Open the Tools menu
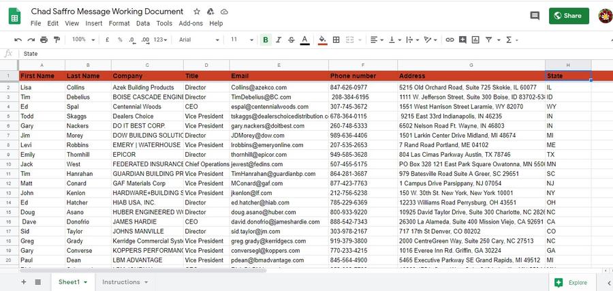The image size is (613, 291). (x=164, y=23)
